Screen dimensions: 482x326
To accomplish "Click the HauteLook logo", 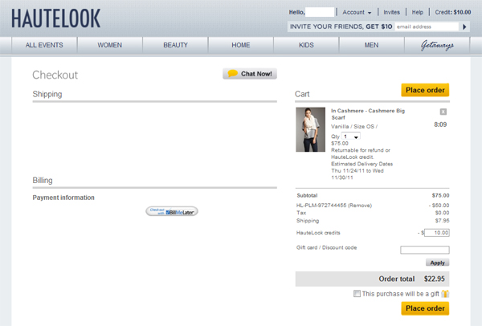I will pyautogui.click(x=55, y=18).
